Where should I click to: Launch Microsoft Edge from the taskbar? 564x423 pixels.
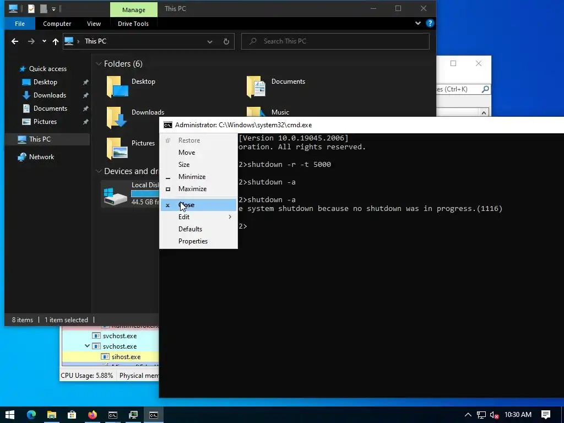[x=31, y=415]
